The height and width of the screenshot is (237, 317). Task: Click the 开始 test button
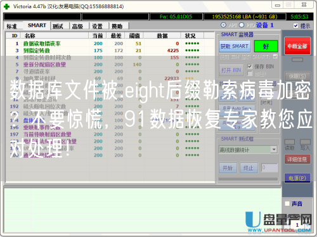(x=228, y=168)
